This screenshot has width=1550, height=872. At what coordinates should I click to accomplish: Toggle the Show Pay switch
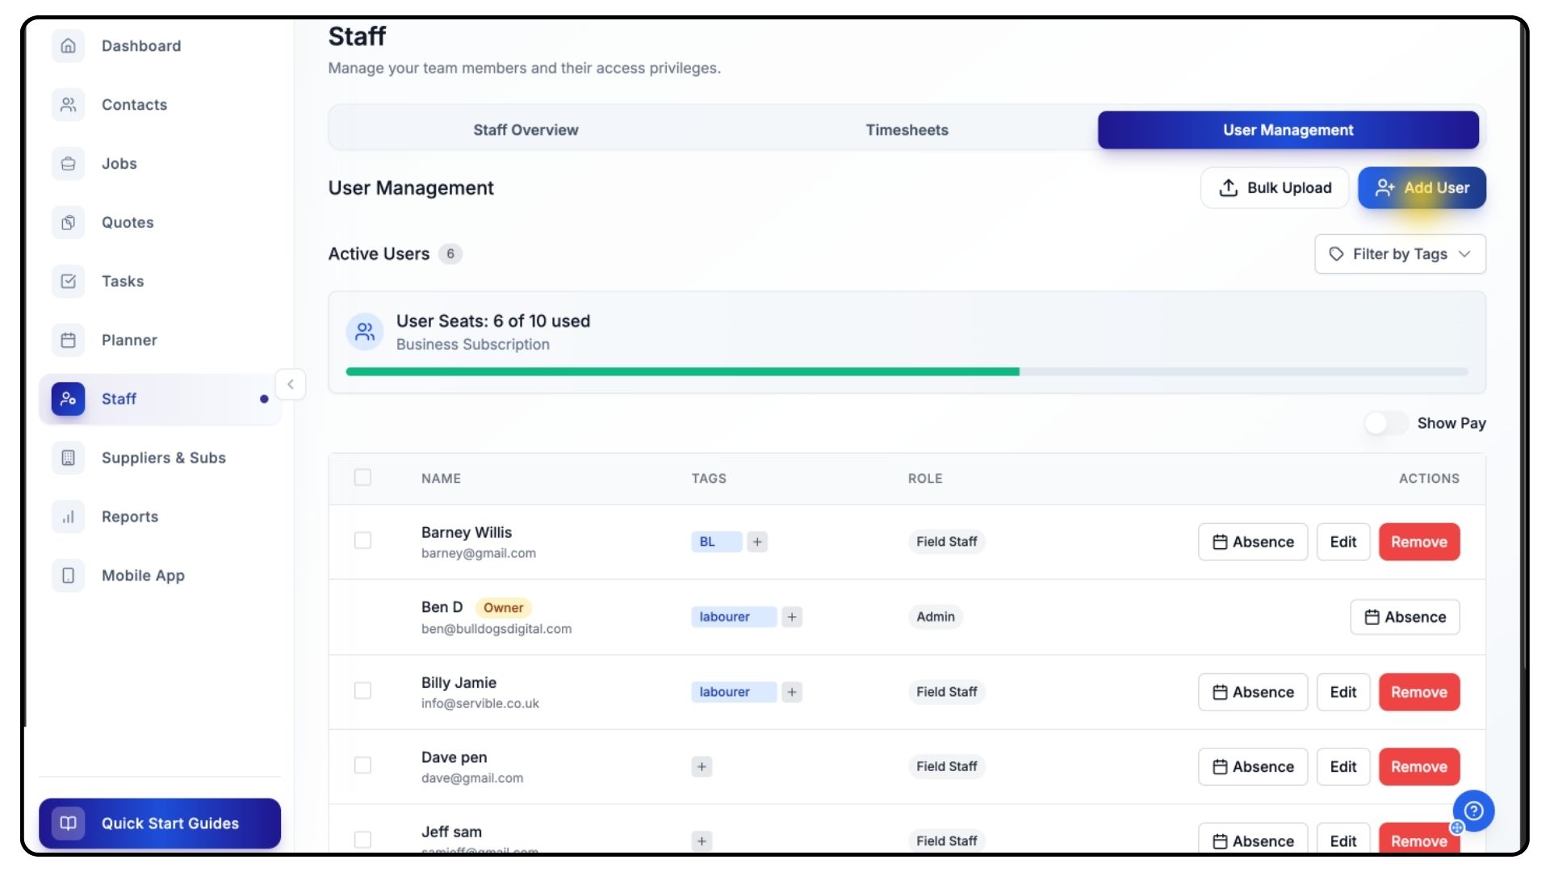(x=1385, y=423)
